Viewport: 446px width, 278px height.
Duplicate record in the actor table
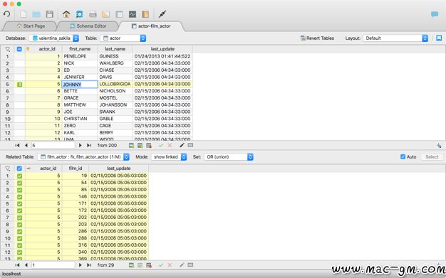[140, 145]
